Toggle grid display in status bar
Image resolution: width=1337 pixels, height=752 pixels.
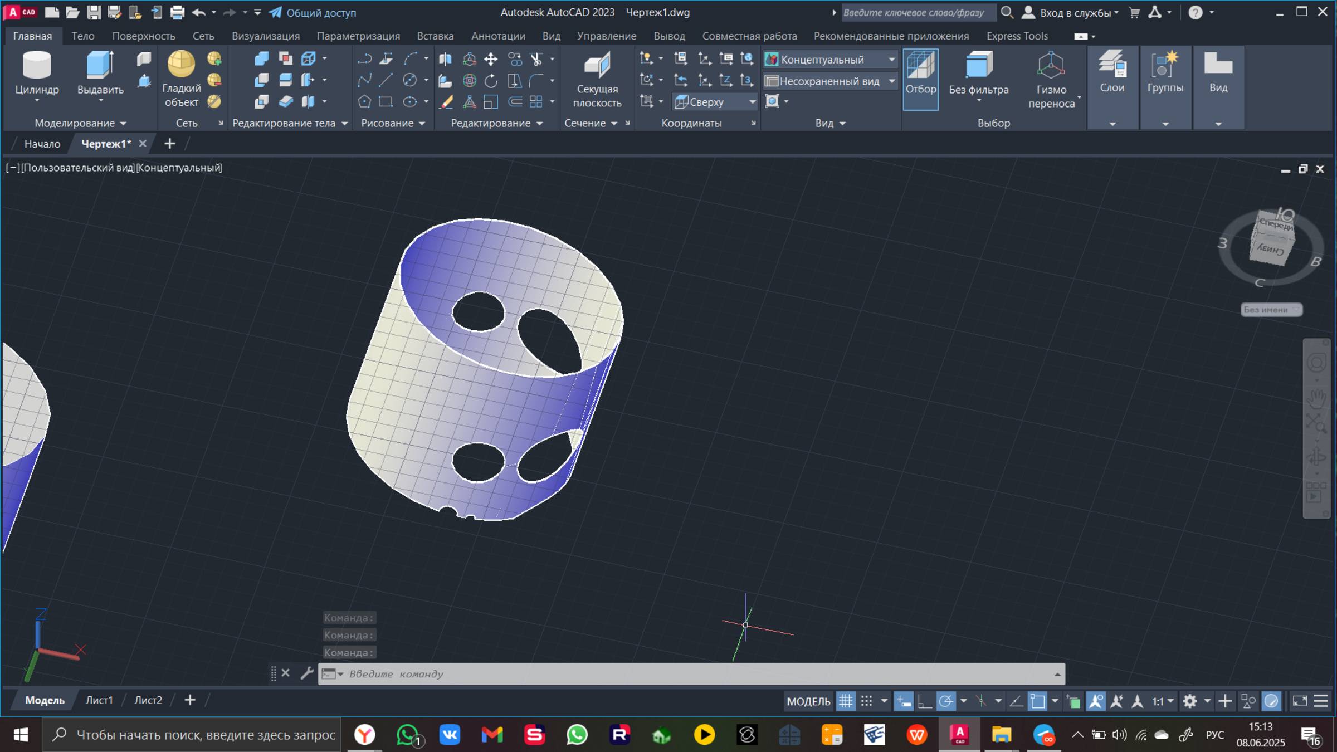click(x=846, y=701)
